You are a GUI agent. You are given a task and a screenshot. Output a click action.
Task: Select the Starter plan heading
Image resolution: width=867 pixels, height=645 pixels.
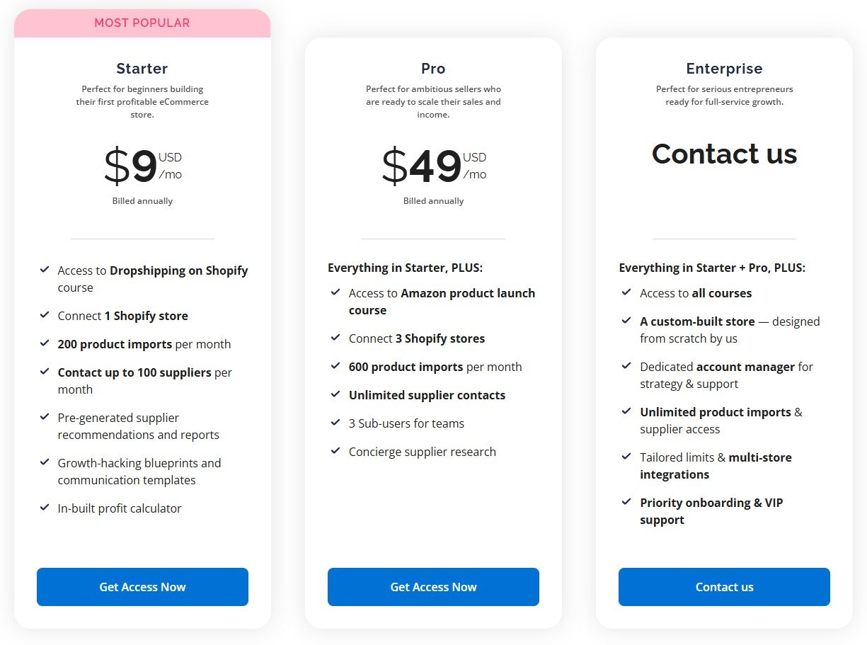click(x=142, y=69)
